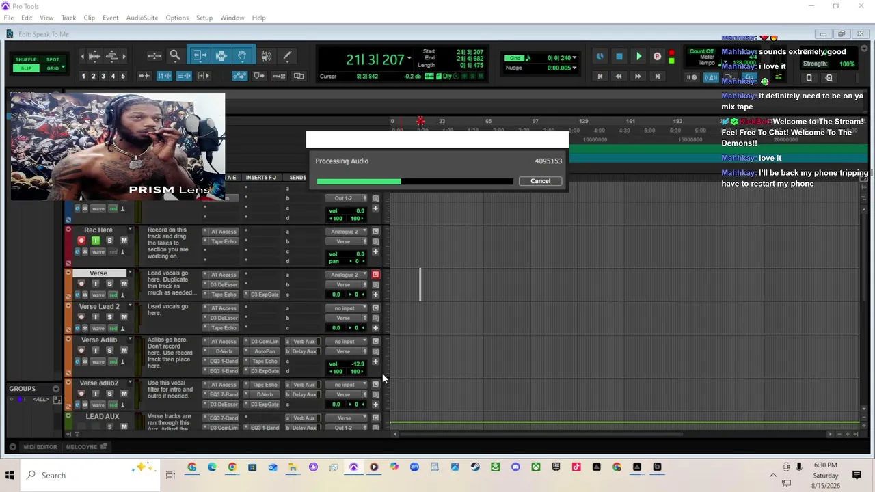Click the Zoom Toggle icon

coord(154,56)
